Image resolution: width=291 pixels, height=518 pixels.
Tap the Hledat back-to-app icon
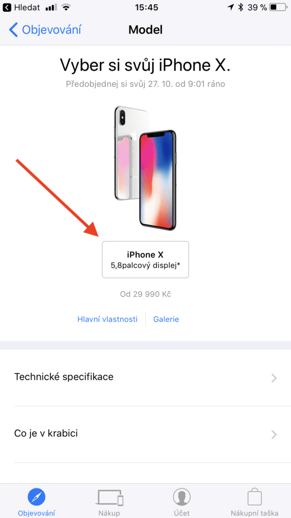click(x=7, y=7)
